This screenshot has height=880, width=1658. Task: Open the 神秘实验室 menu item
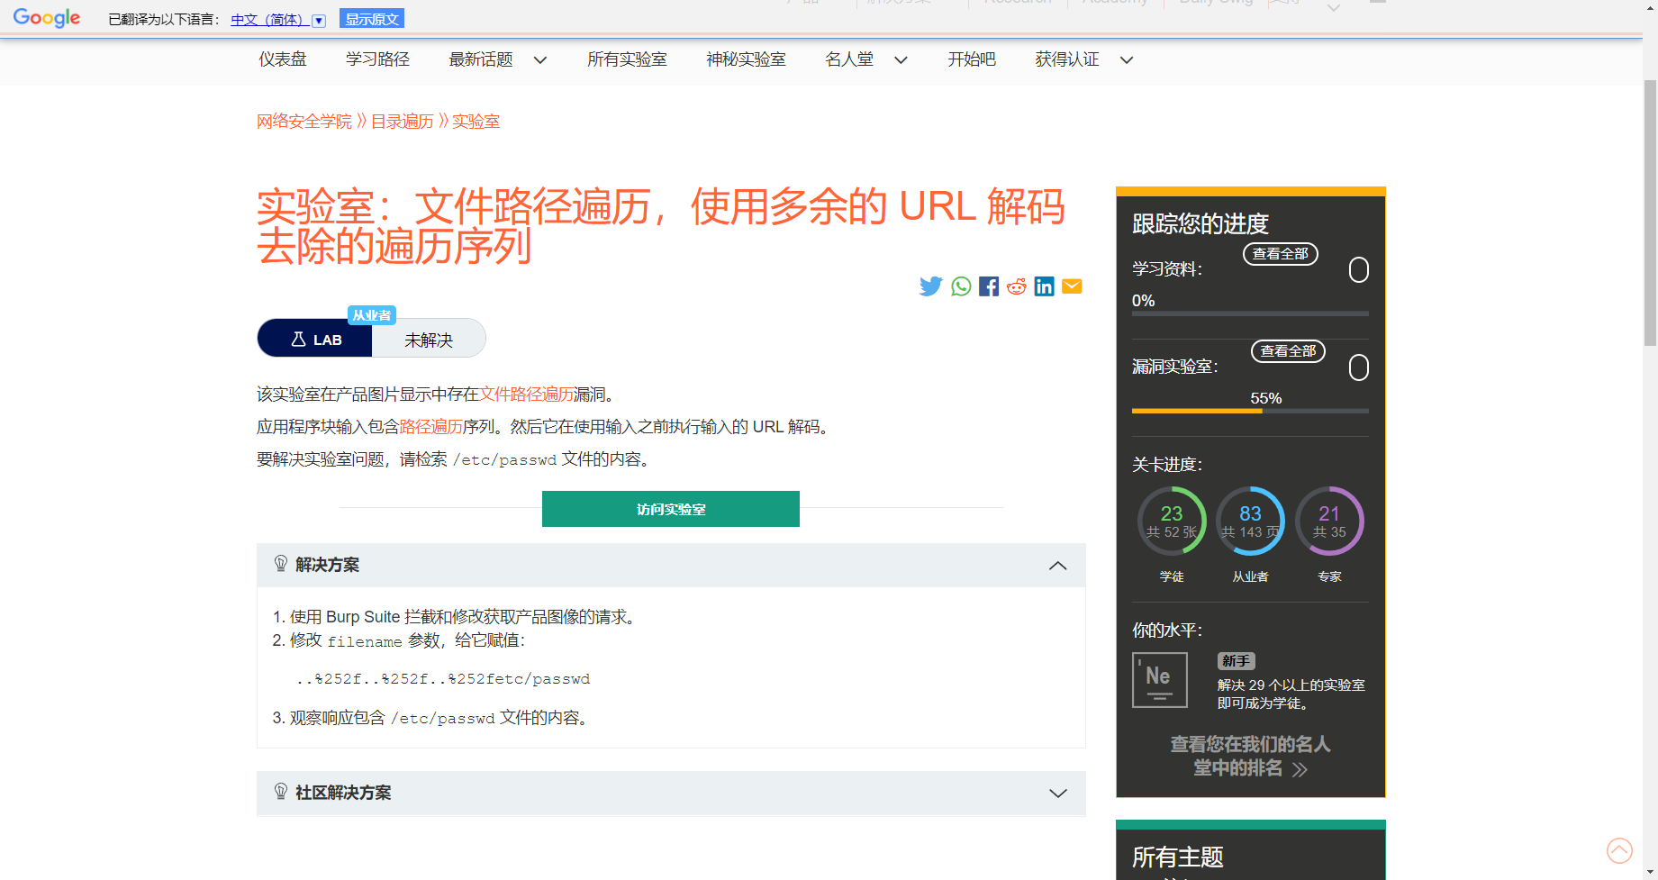coord(746,59)
